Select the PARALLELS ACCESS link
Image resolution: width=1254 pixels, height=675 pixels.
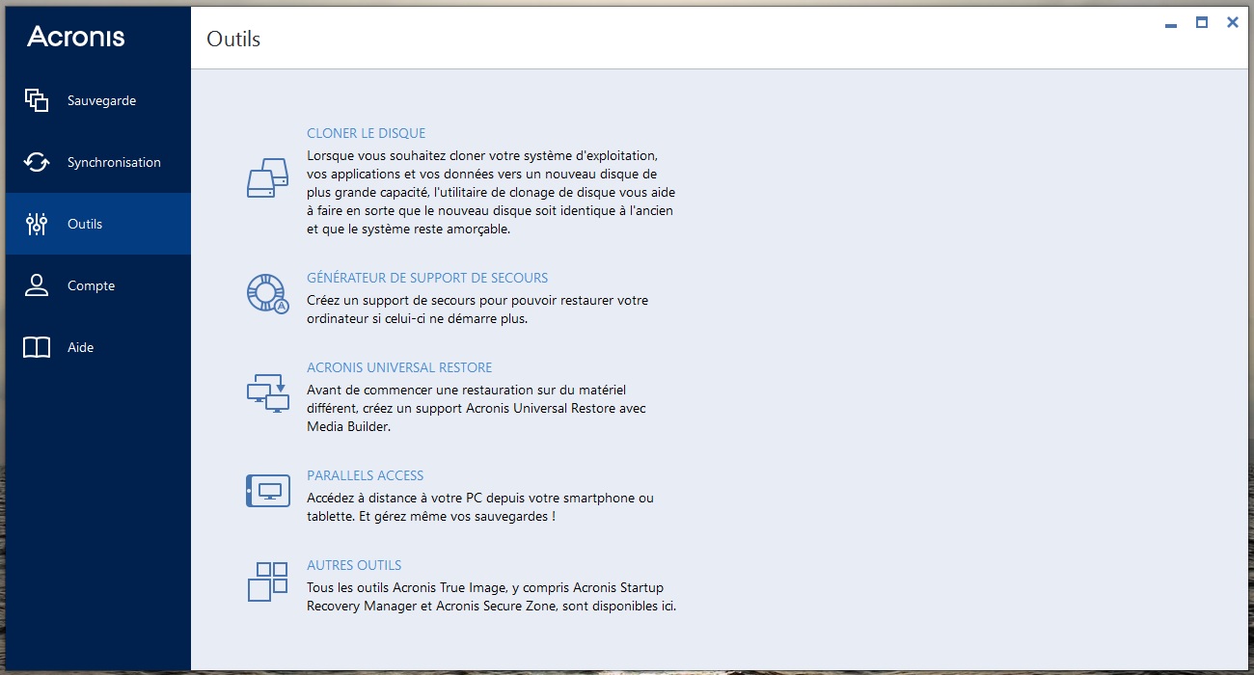pos(365,475)
